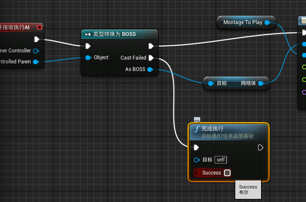
Task: Click top exec output pin of cast node
Action: (151, 46)
